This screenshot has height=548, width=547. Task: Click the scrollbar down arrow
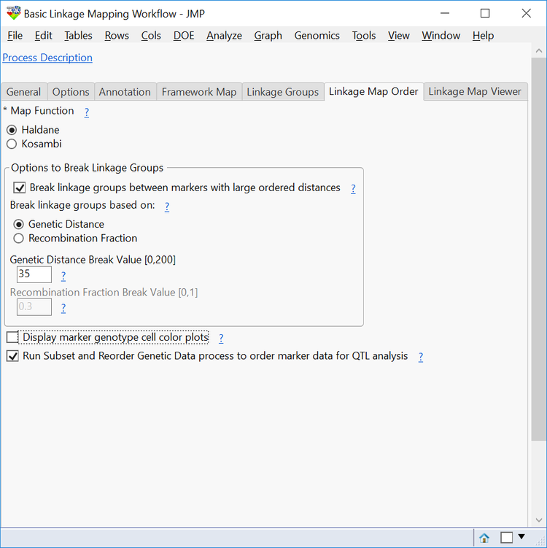point(539,520)
